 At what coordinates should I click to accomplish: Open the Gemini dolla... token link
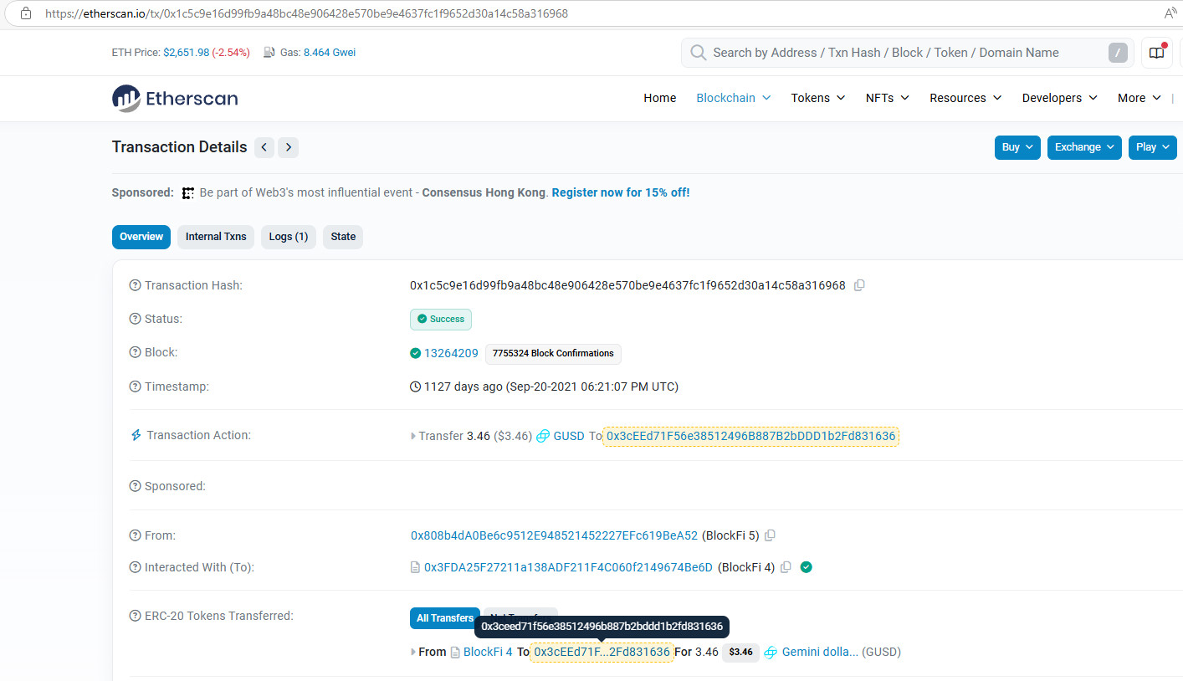tap(820, 652)
